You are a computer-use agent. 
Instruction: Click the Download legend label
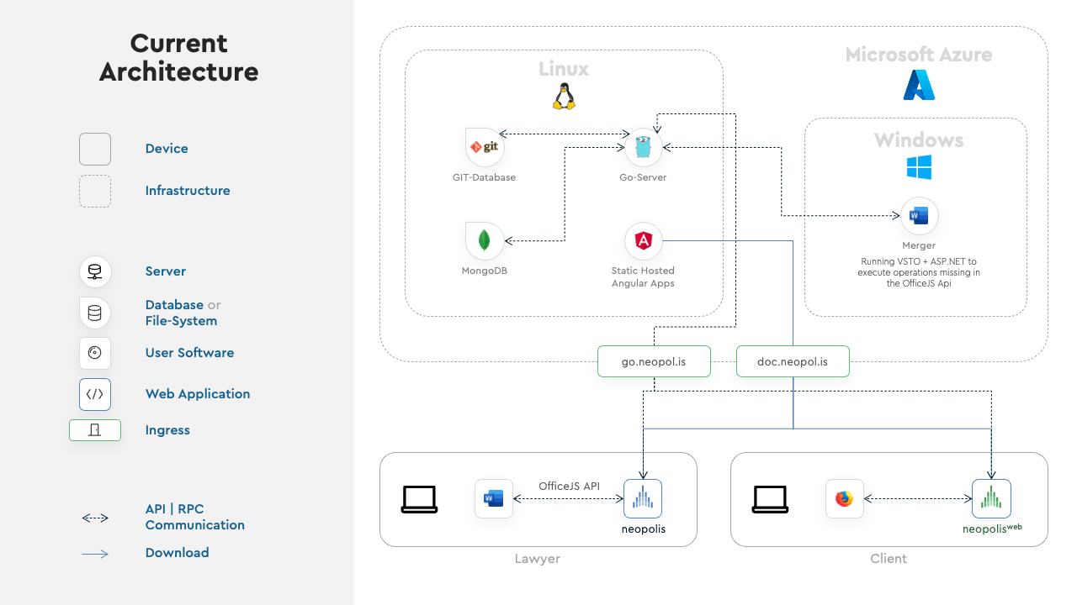click(177, 553)
